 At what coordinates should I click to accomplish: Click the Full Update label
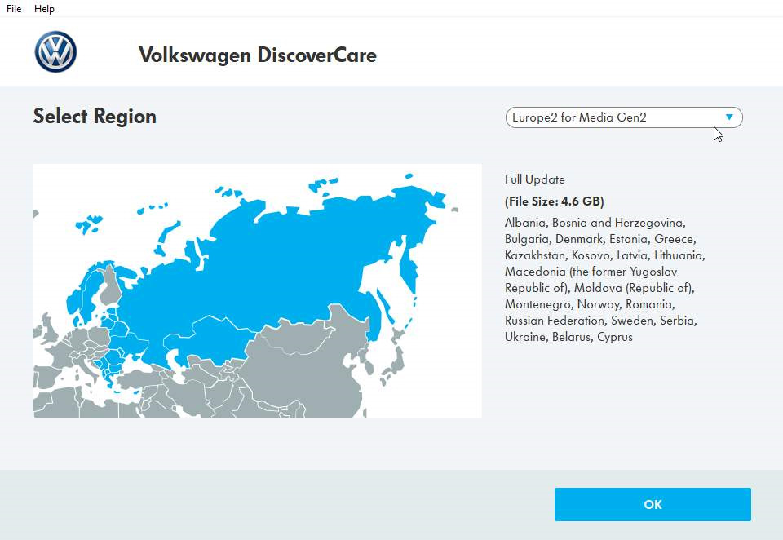[x=535, y=179]
